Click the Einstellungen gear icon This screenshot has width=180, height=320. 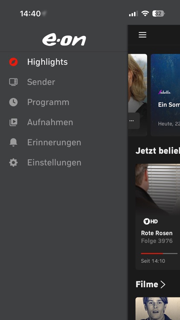click(14, 163)
